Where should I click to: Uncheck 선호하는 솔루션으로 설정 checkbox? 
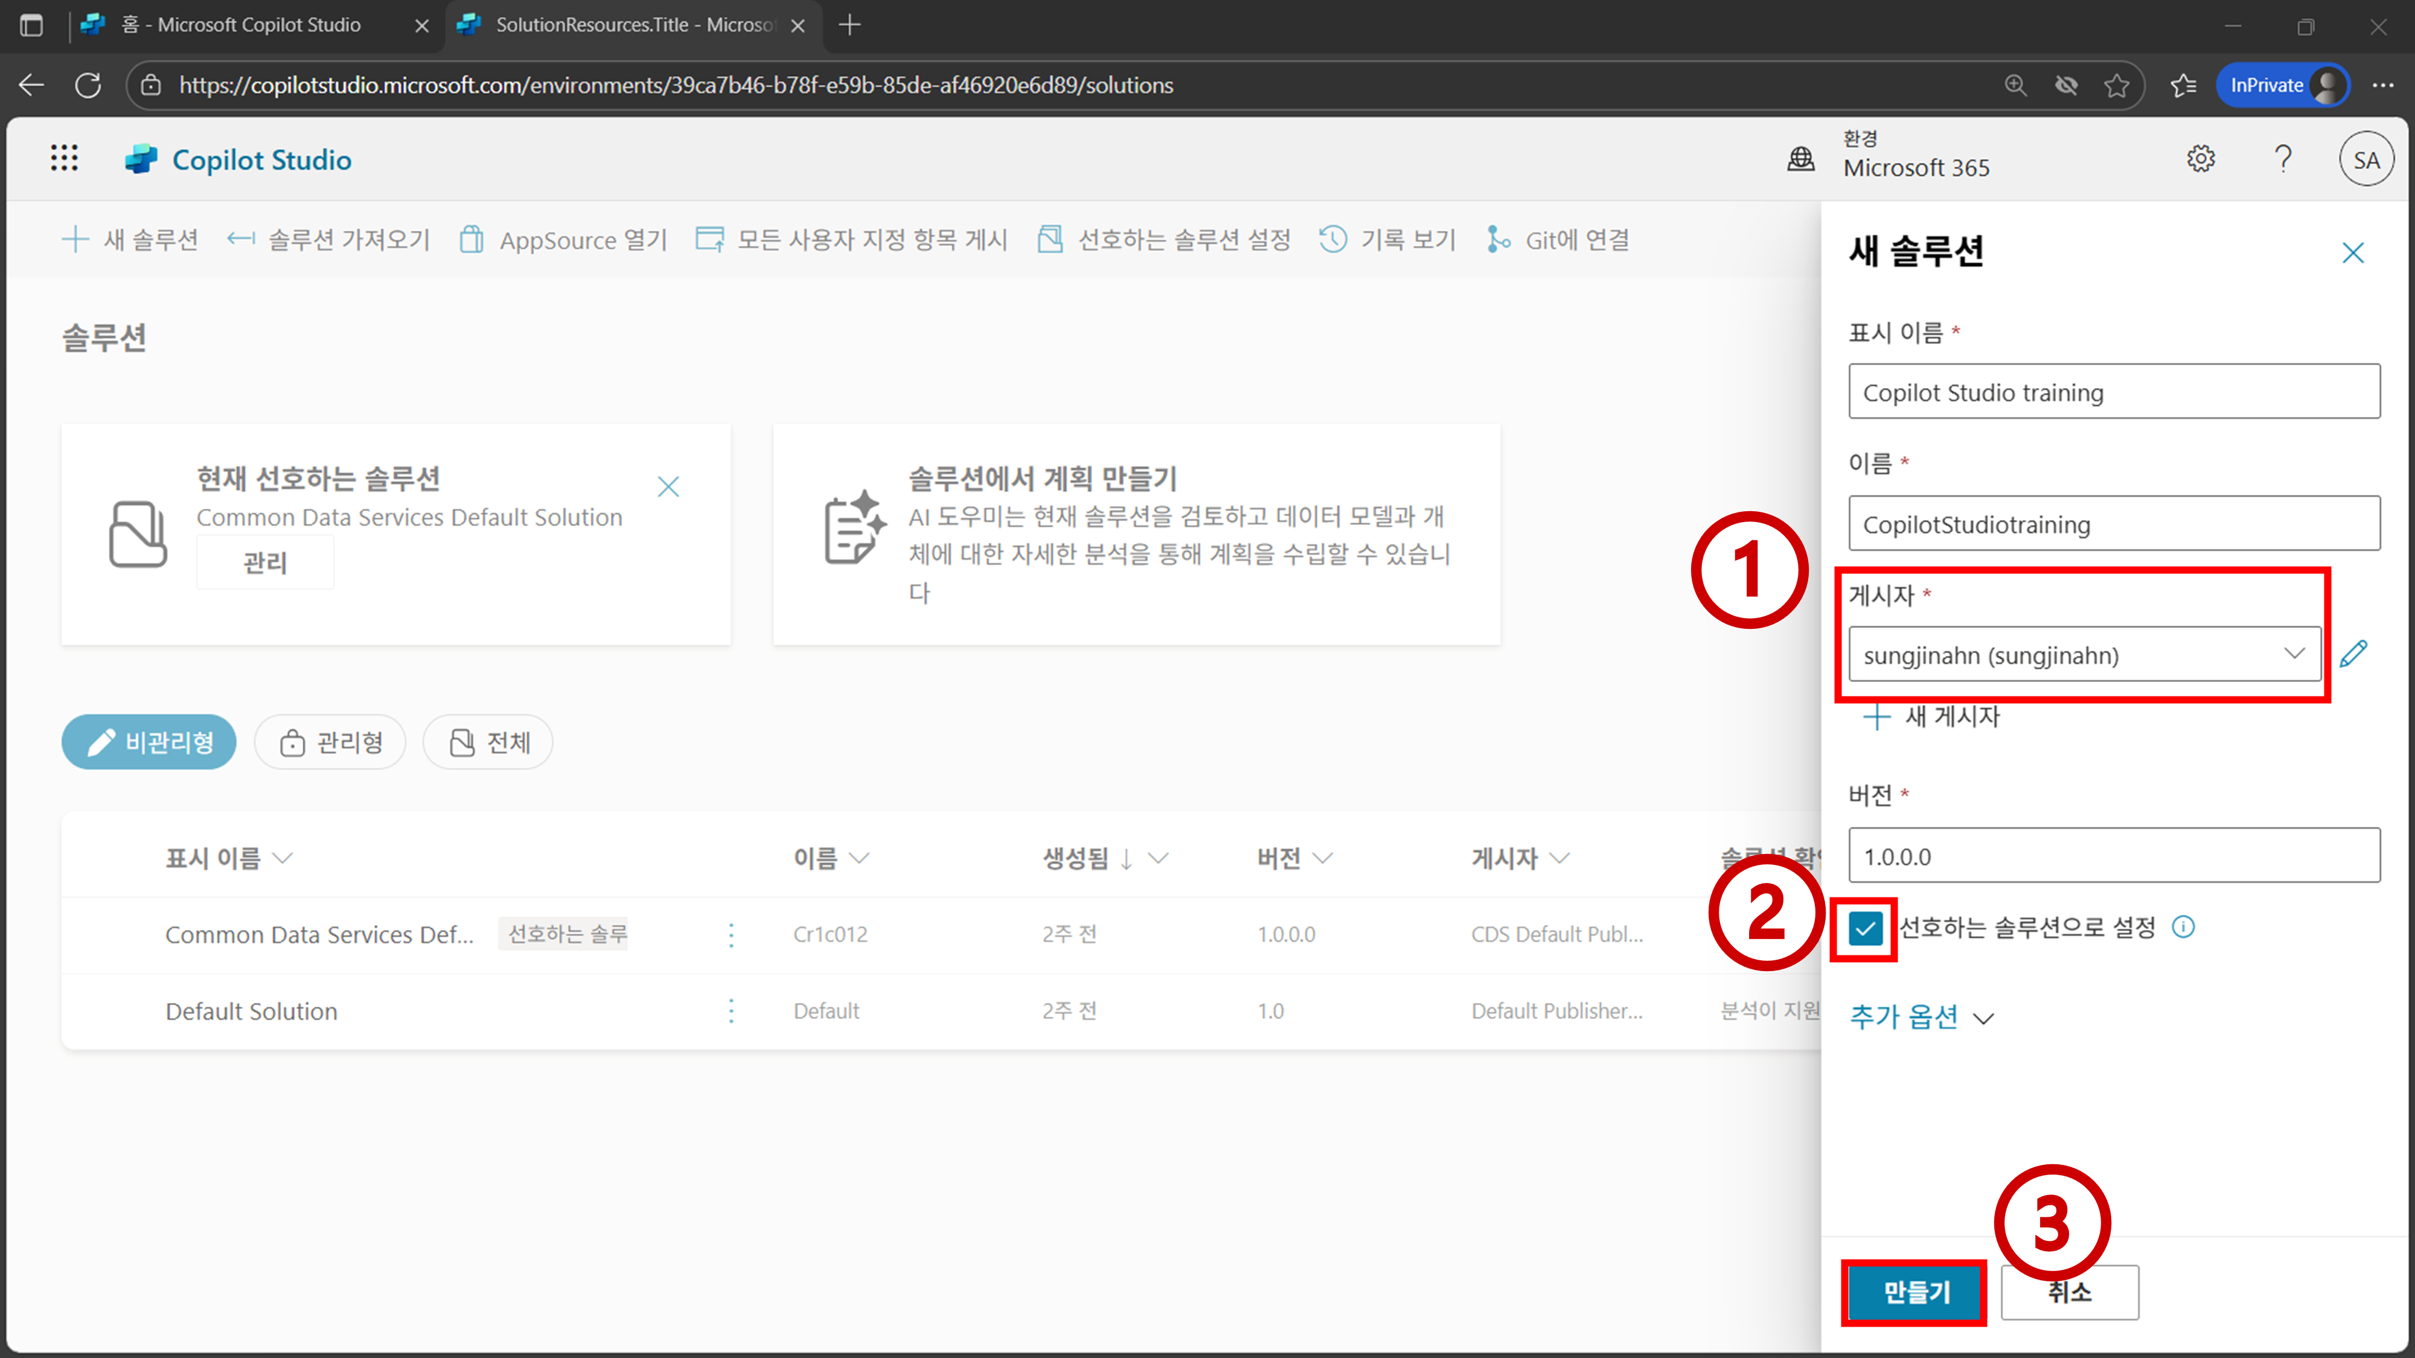click(x=1865, y=929)
